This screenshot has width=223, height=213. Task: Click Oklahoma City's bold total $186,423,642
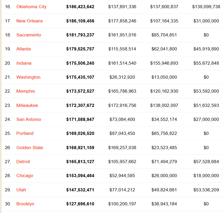tap(80, 7)
